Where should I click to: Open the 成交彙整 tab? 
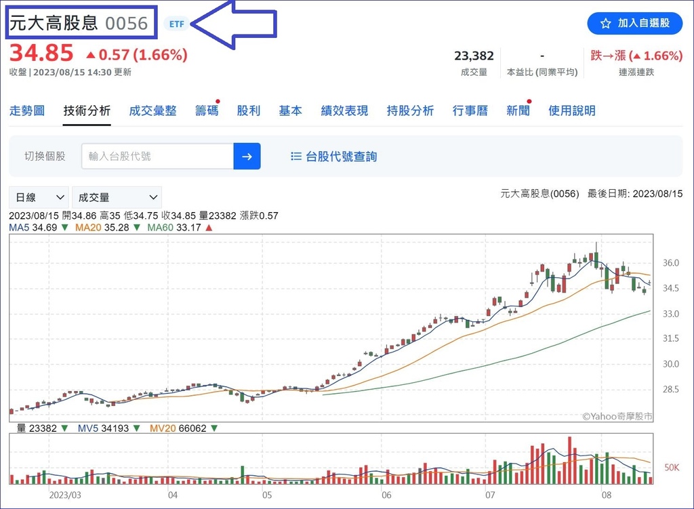coord(152,110)
